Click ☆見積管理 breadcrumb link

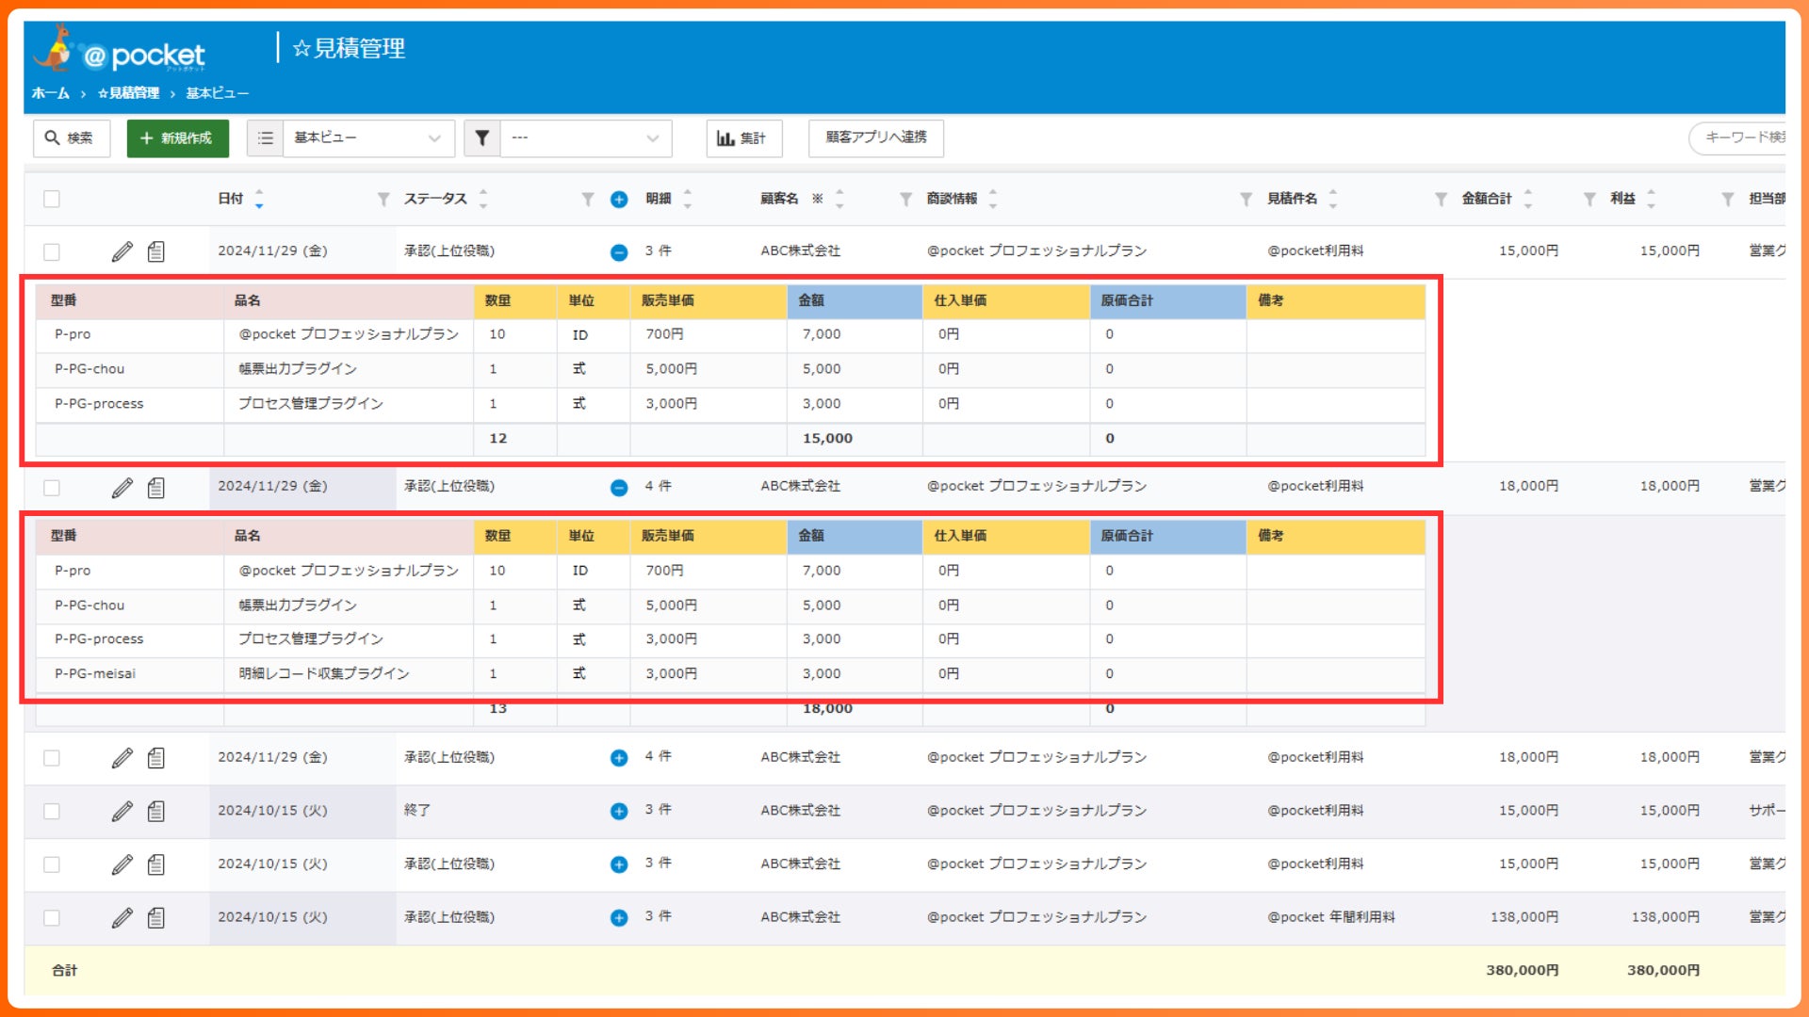129,93
